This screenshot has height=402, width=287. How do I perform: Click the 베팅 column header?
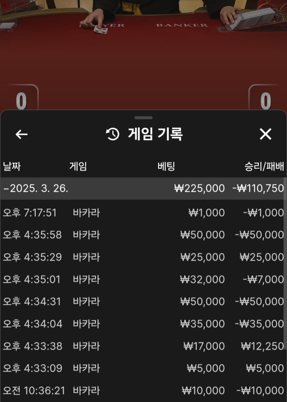point(166,167)
